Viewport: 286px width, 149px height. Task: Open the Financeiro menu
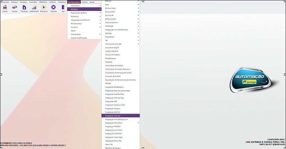(x=5, y=2)
